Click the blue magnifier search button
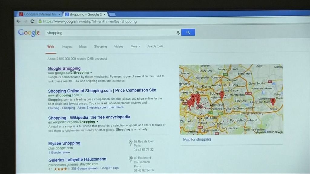This screenshot has height=174, width=310. tap(188, 32)
